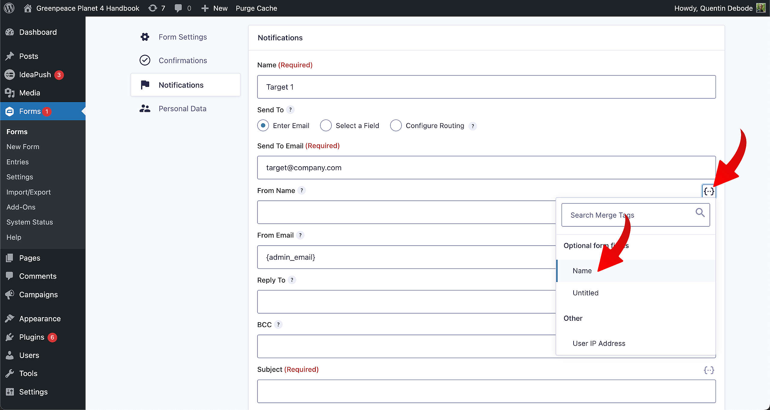This screenshot has height=410, width=770.
Task: Click the notification Name field containing Target 1
Action: pyautogui.click(x=486, y=87)
